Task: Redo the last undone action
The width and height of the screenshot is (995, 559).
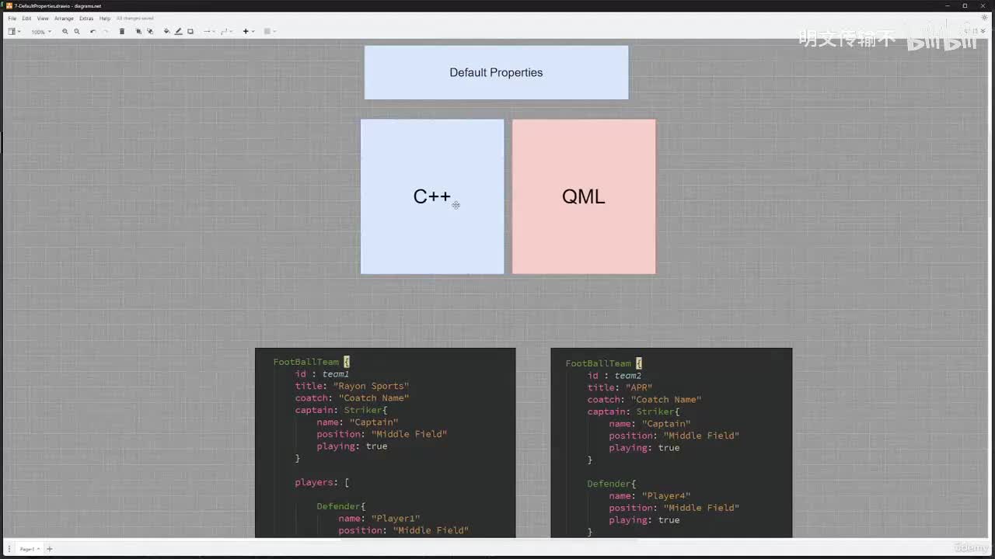Action: [x=106, y=32]
